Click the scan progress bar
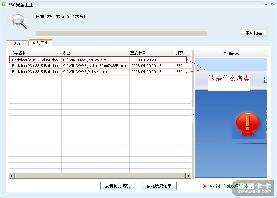 (x=121, y=34)
